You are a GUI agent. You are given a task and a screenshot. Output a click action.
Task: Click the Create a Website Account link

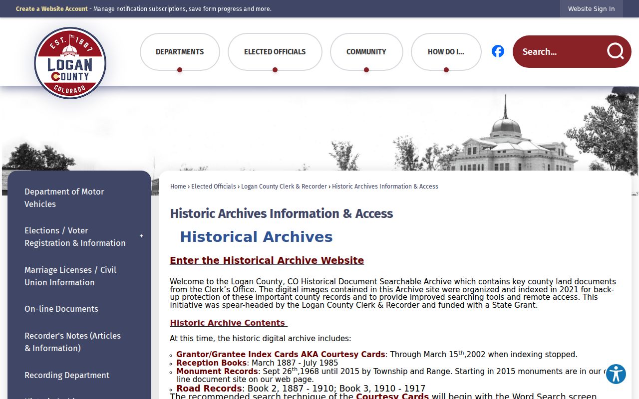pos(51,9)
